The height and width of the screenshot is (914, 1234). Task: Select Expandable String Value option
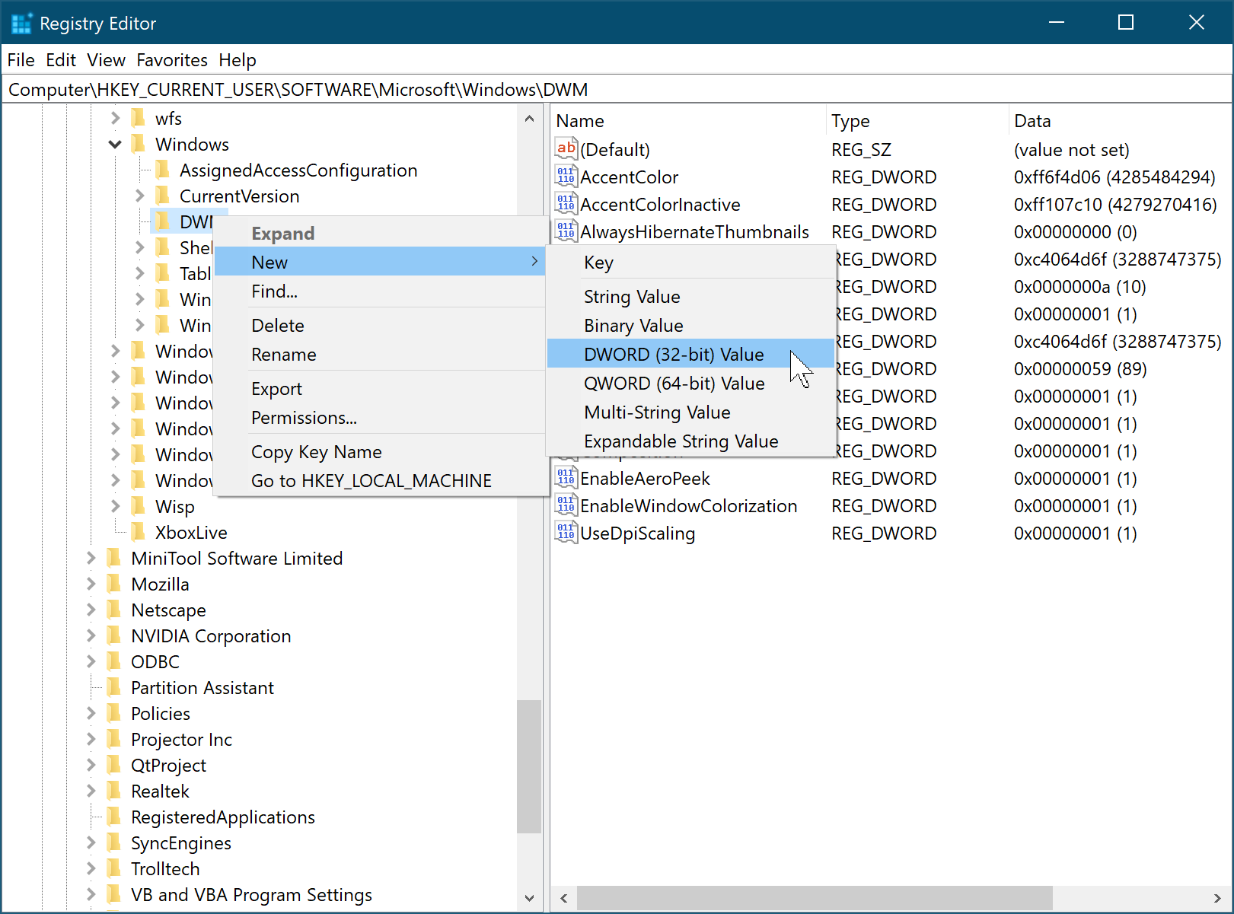tap(690, 441)
